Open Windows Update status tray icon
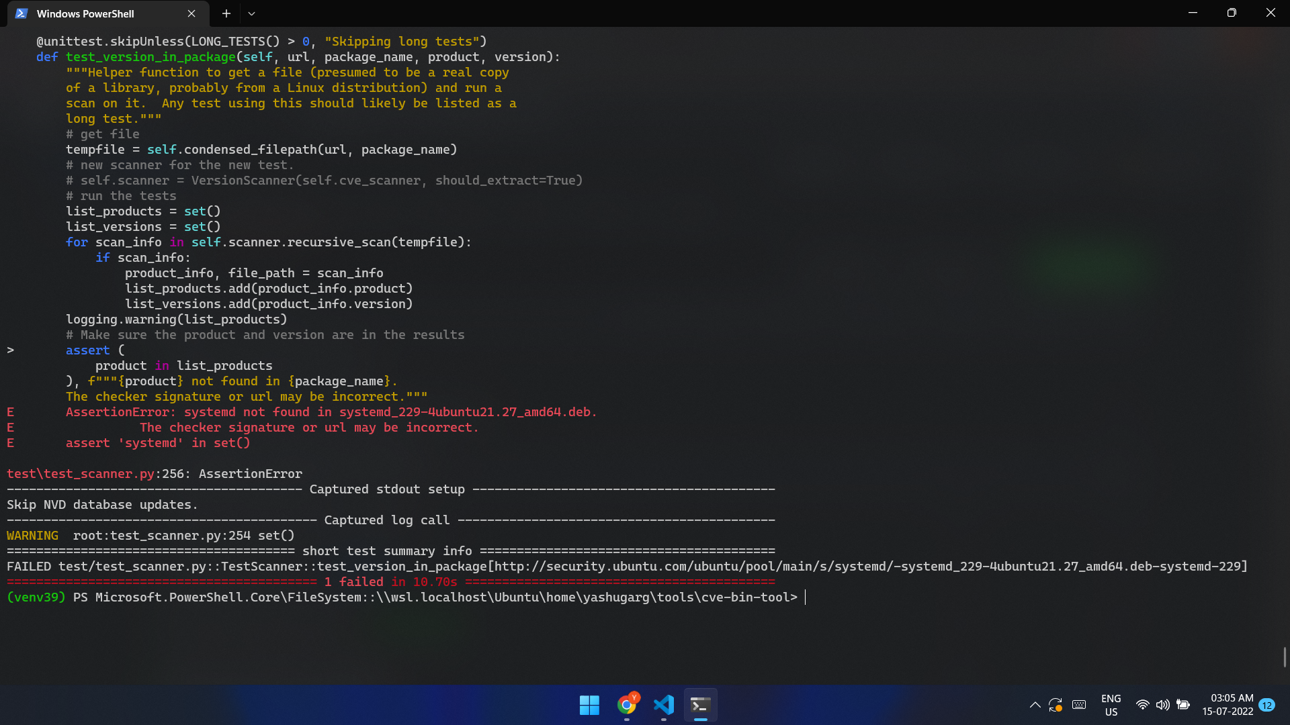 tap(1056, 705)
